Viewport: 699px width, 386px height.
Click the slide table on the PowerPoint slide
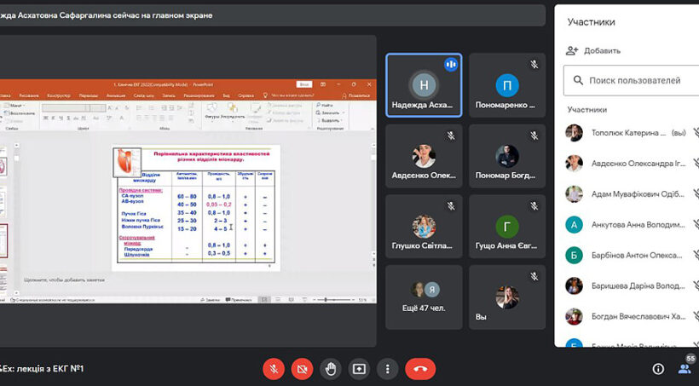[x=196, y=216]
